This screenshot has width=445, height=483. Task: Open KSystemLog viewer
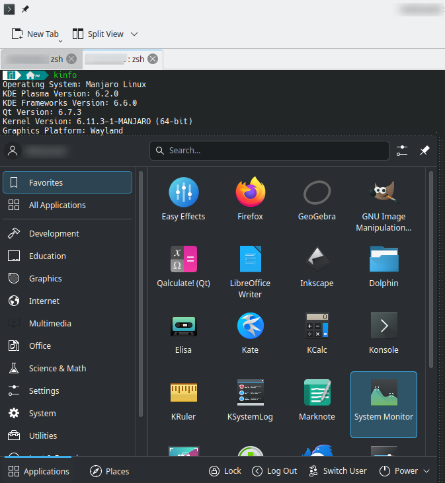[250, 400]
